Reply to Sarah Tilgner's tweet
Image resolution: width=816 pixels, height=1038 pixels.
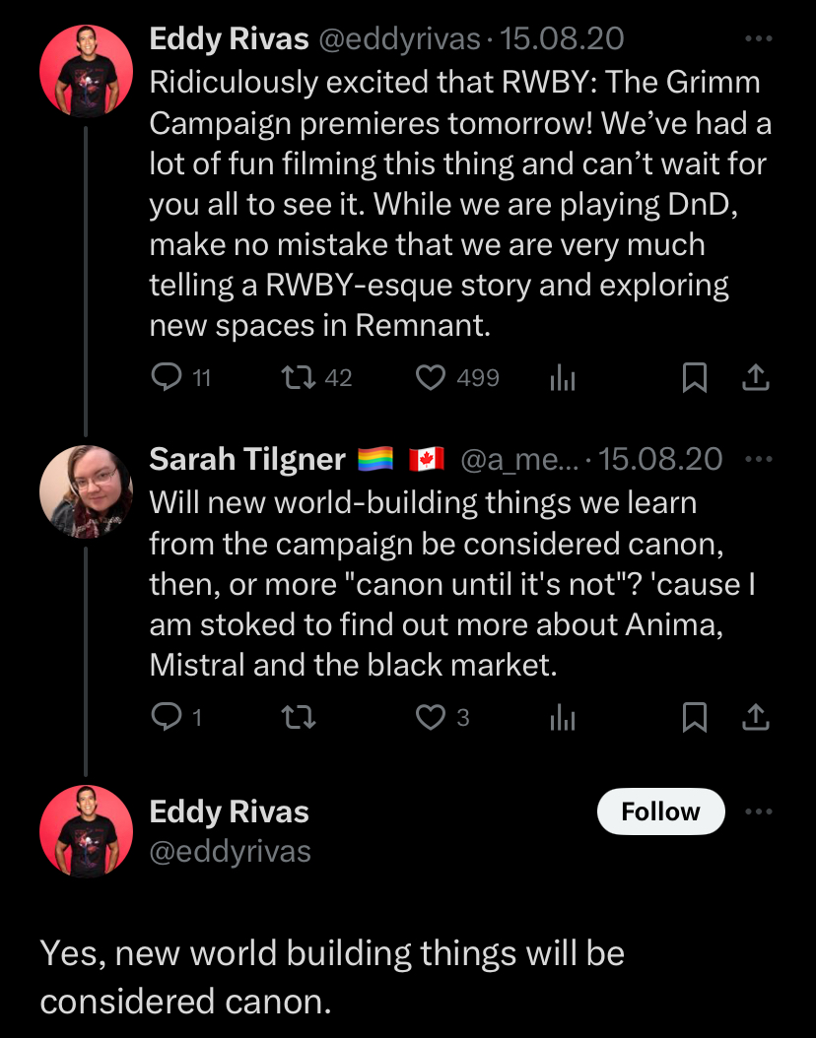click(x=167, y=717)
